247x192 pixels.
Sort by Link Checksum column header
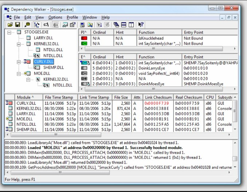158,97
